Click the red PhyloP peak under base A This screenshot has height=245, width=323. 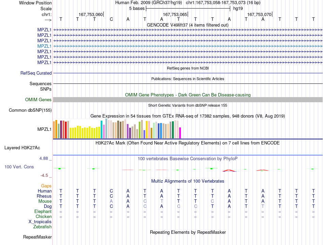229,170
